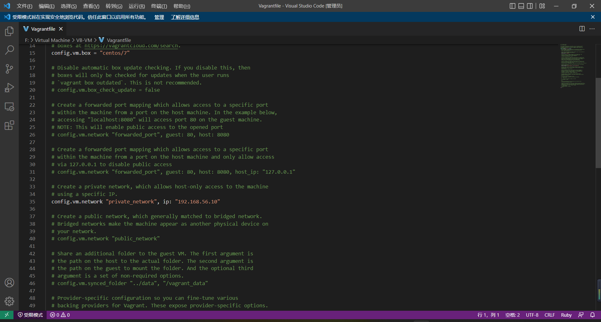Click the errors and warnings counter
This screenshot has height=322, width=601.
(60, 315)
